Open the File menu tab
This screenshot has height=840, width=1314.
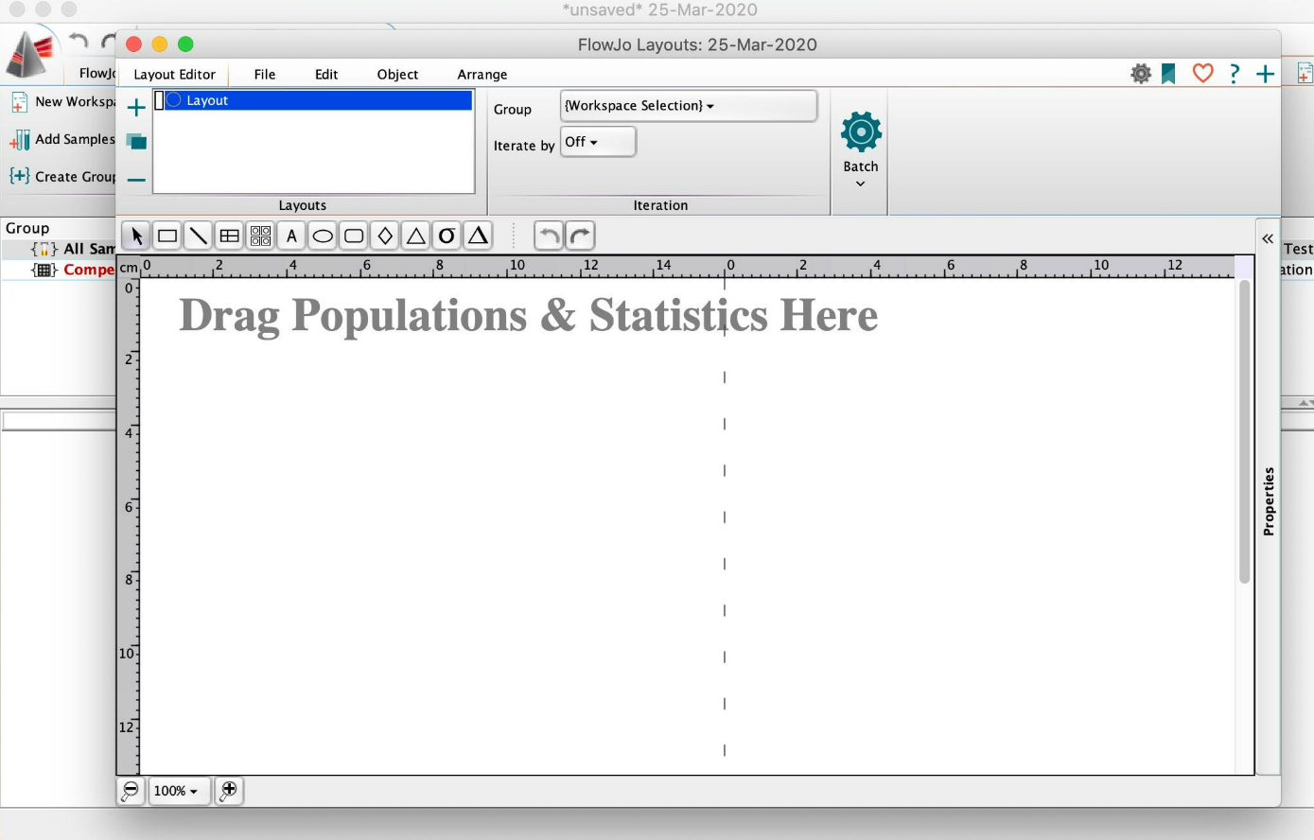[265, 74]
